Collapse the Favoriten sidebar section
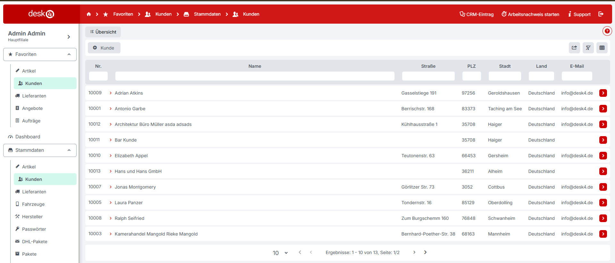This screenshot has width=615, height=263. 69,54
